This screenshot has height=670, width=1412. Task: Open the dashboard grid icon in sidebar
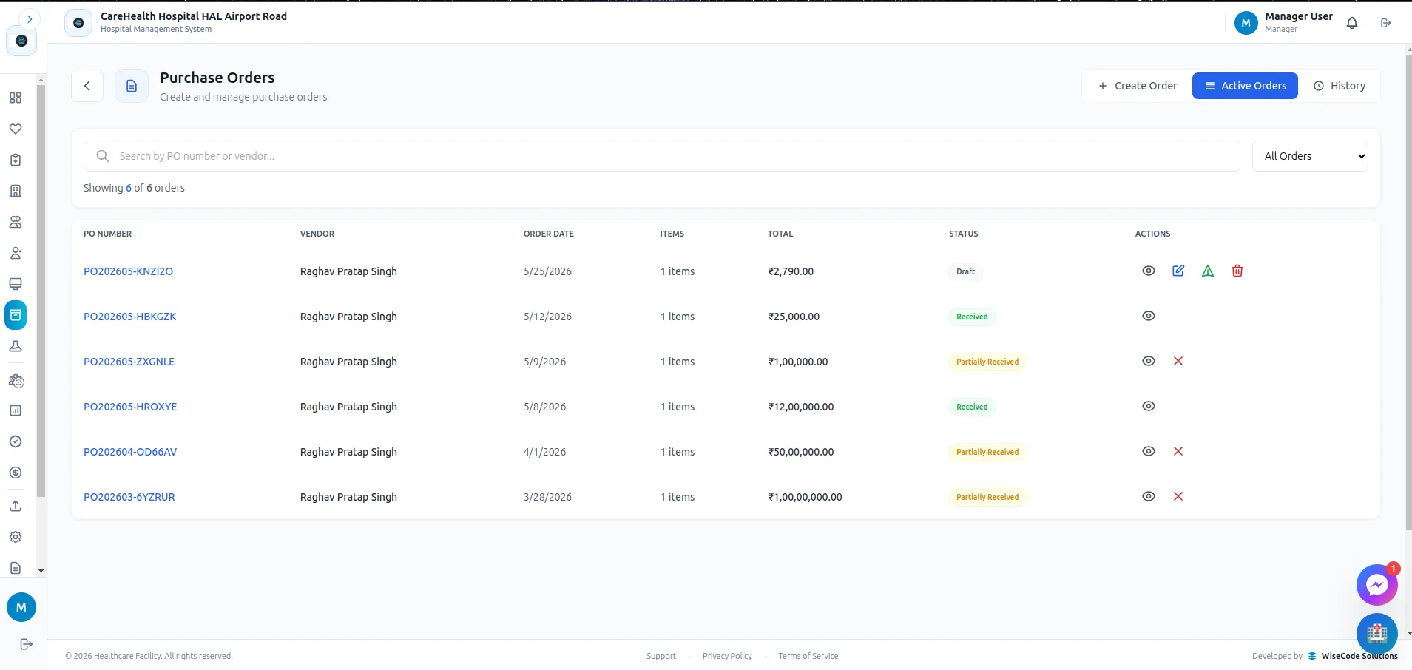[x=16, y=98]
